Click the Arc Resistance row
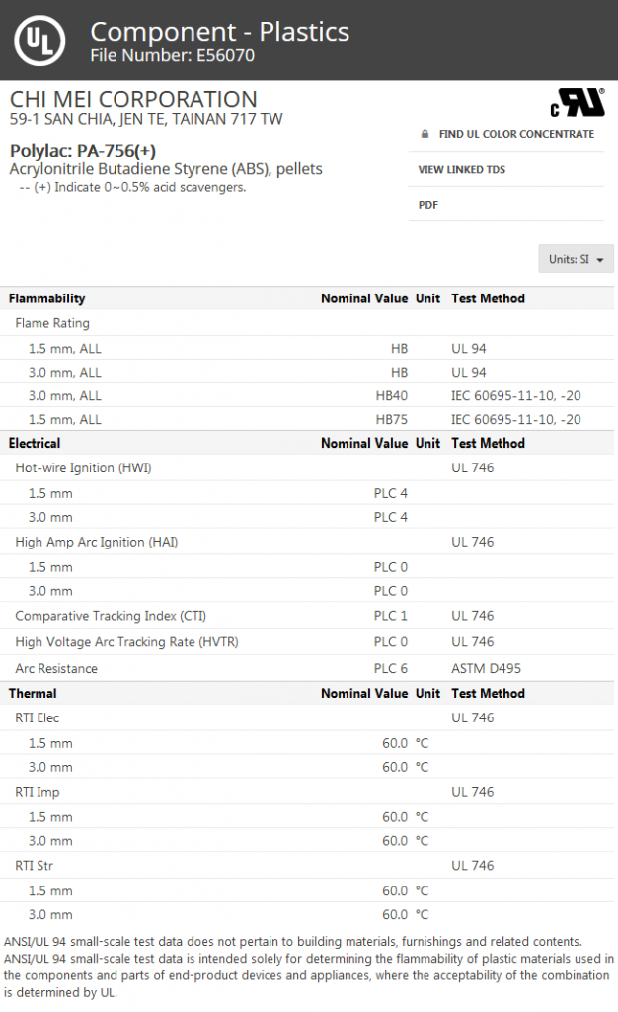The width and height of the screenshot is (618, 1012). point(56,669)
